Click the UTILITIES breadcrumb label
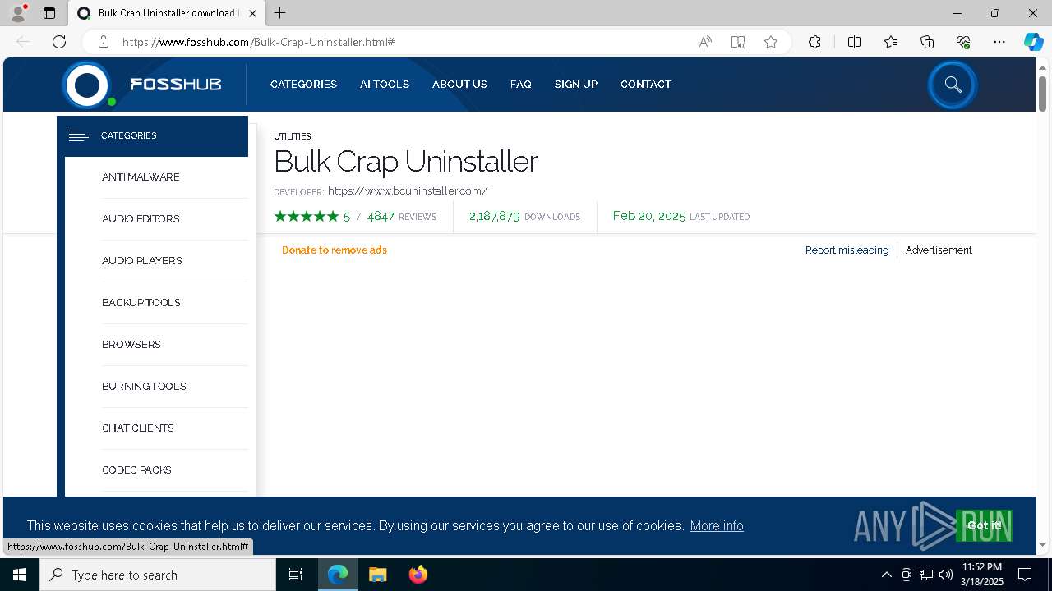1052x591 pixels. point(293,136)
